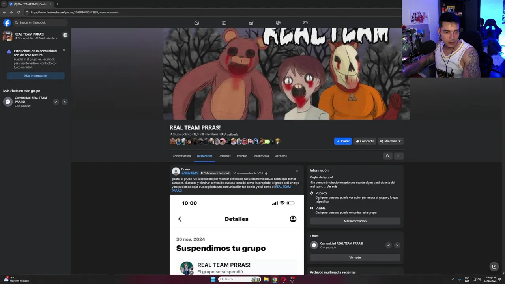Accept Comunidad REAL TEAM PRRAS! chat in sidebar
This screenshot has width=505, height=284.
tap(56, 102)
